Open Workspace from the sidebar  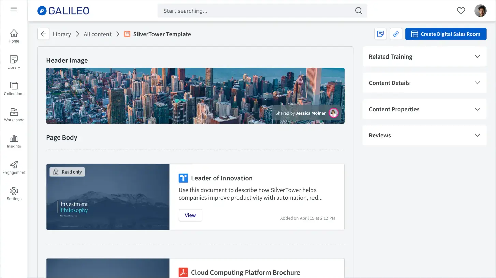click(x=14, y=115)
